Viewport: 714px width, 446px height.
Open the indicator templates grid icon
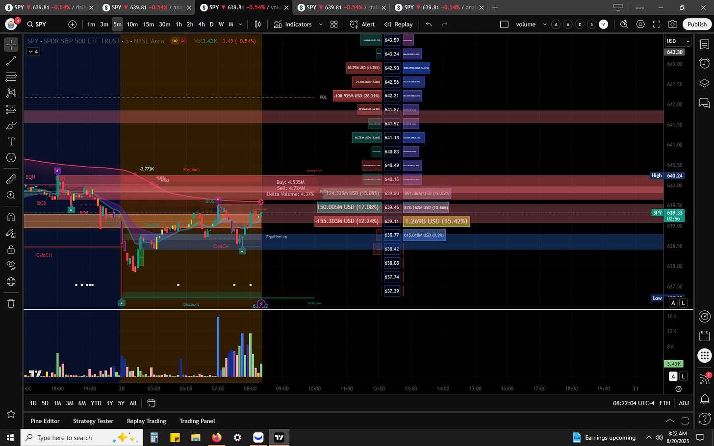pos(334,24)
